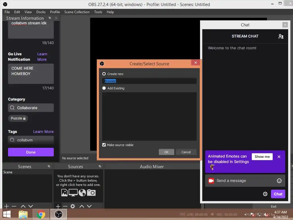Open the File menu
Screen dimensions: 293x220
pyautogui.click(x=7, y=12)
